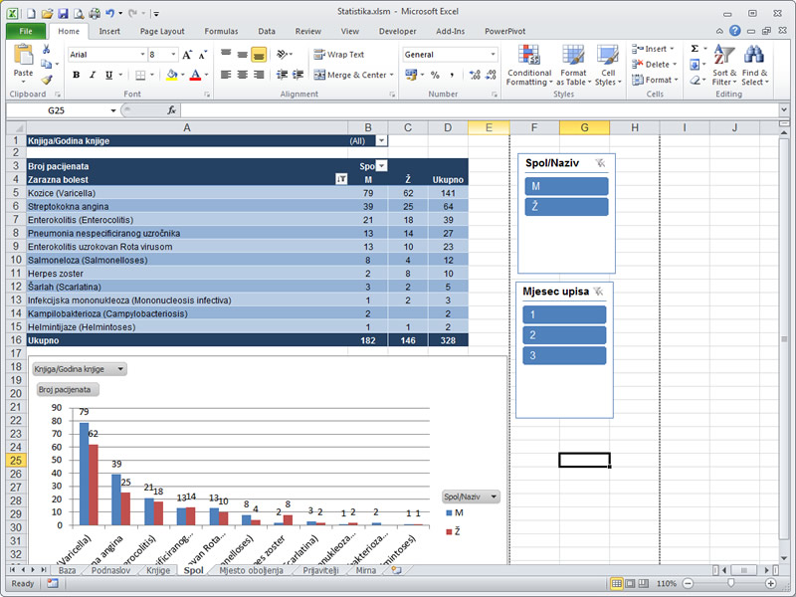Activate the Format Painter brush
This screenshot has height=597, width=796.
tap(46, 80)
